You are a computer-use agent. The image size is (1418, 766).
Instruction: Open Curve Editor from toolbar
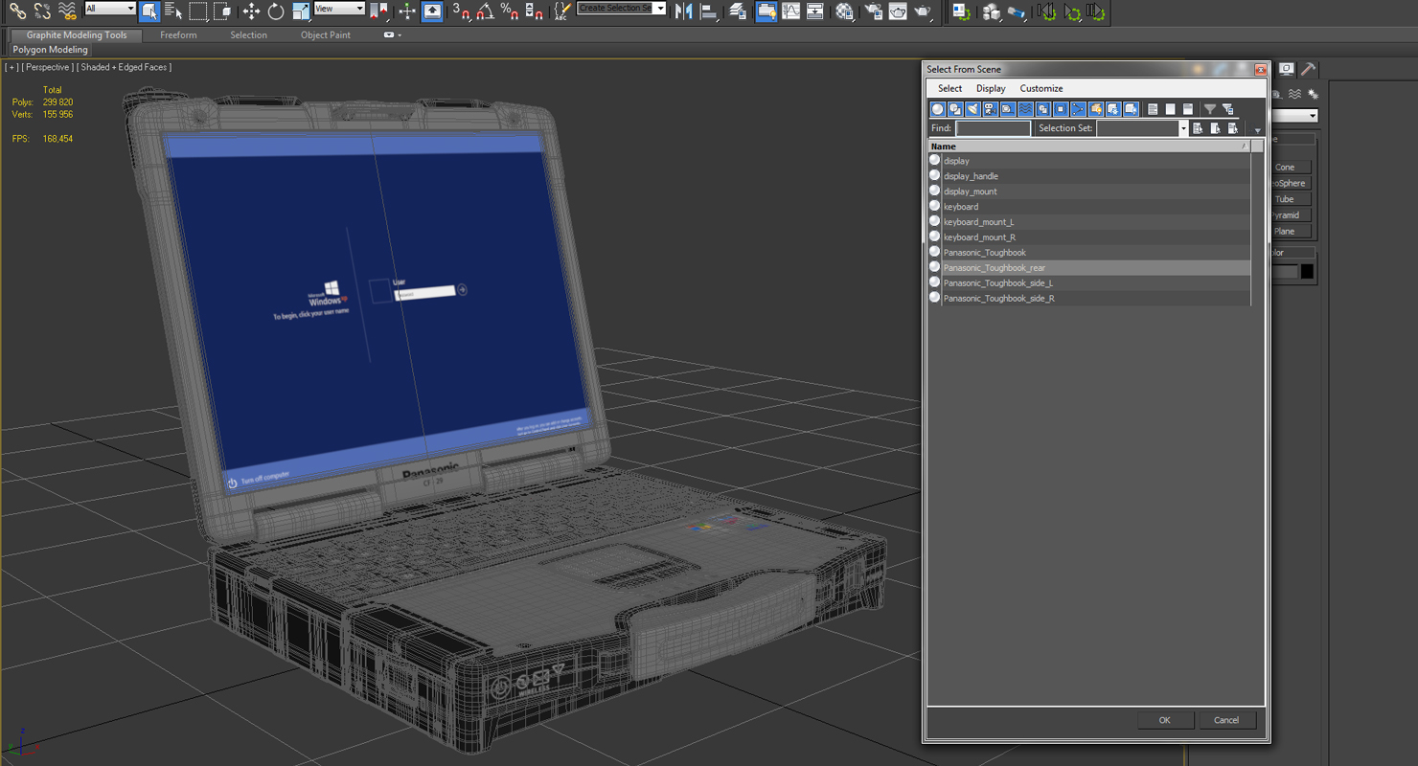pos(790,11)
